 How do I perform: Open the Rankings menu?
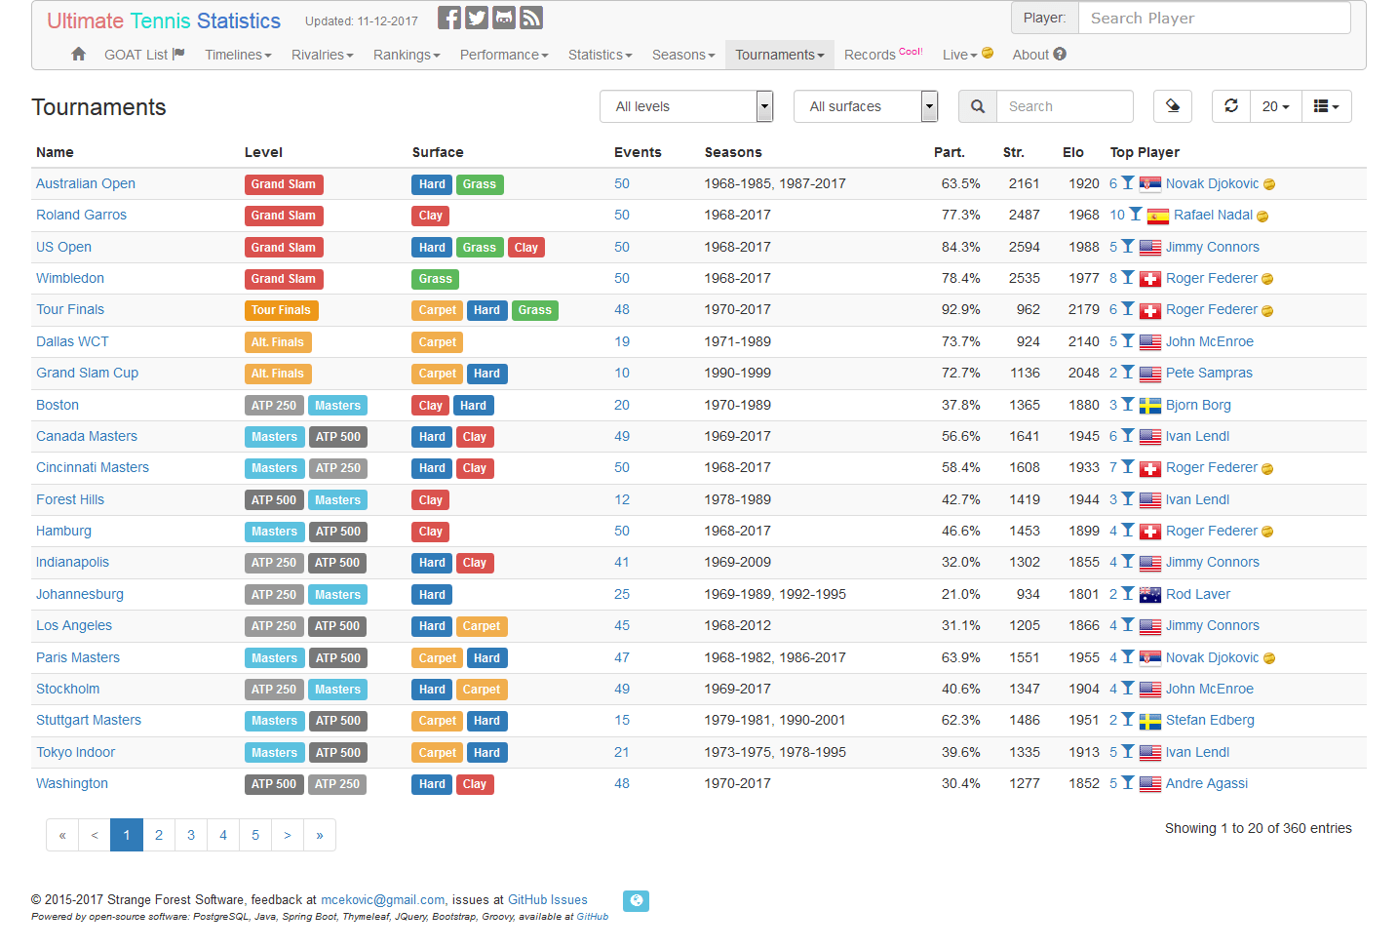(407, 55)
